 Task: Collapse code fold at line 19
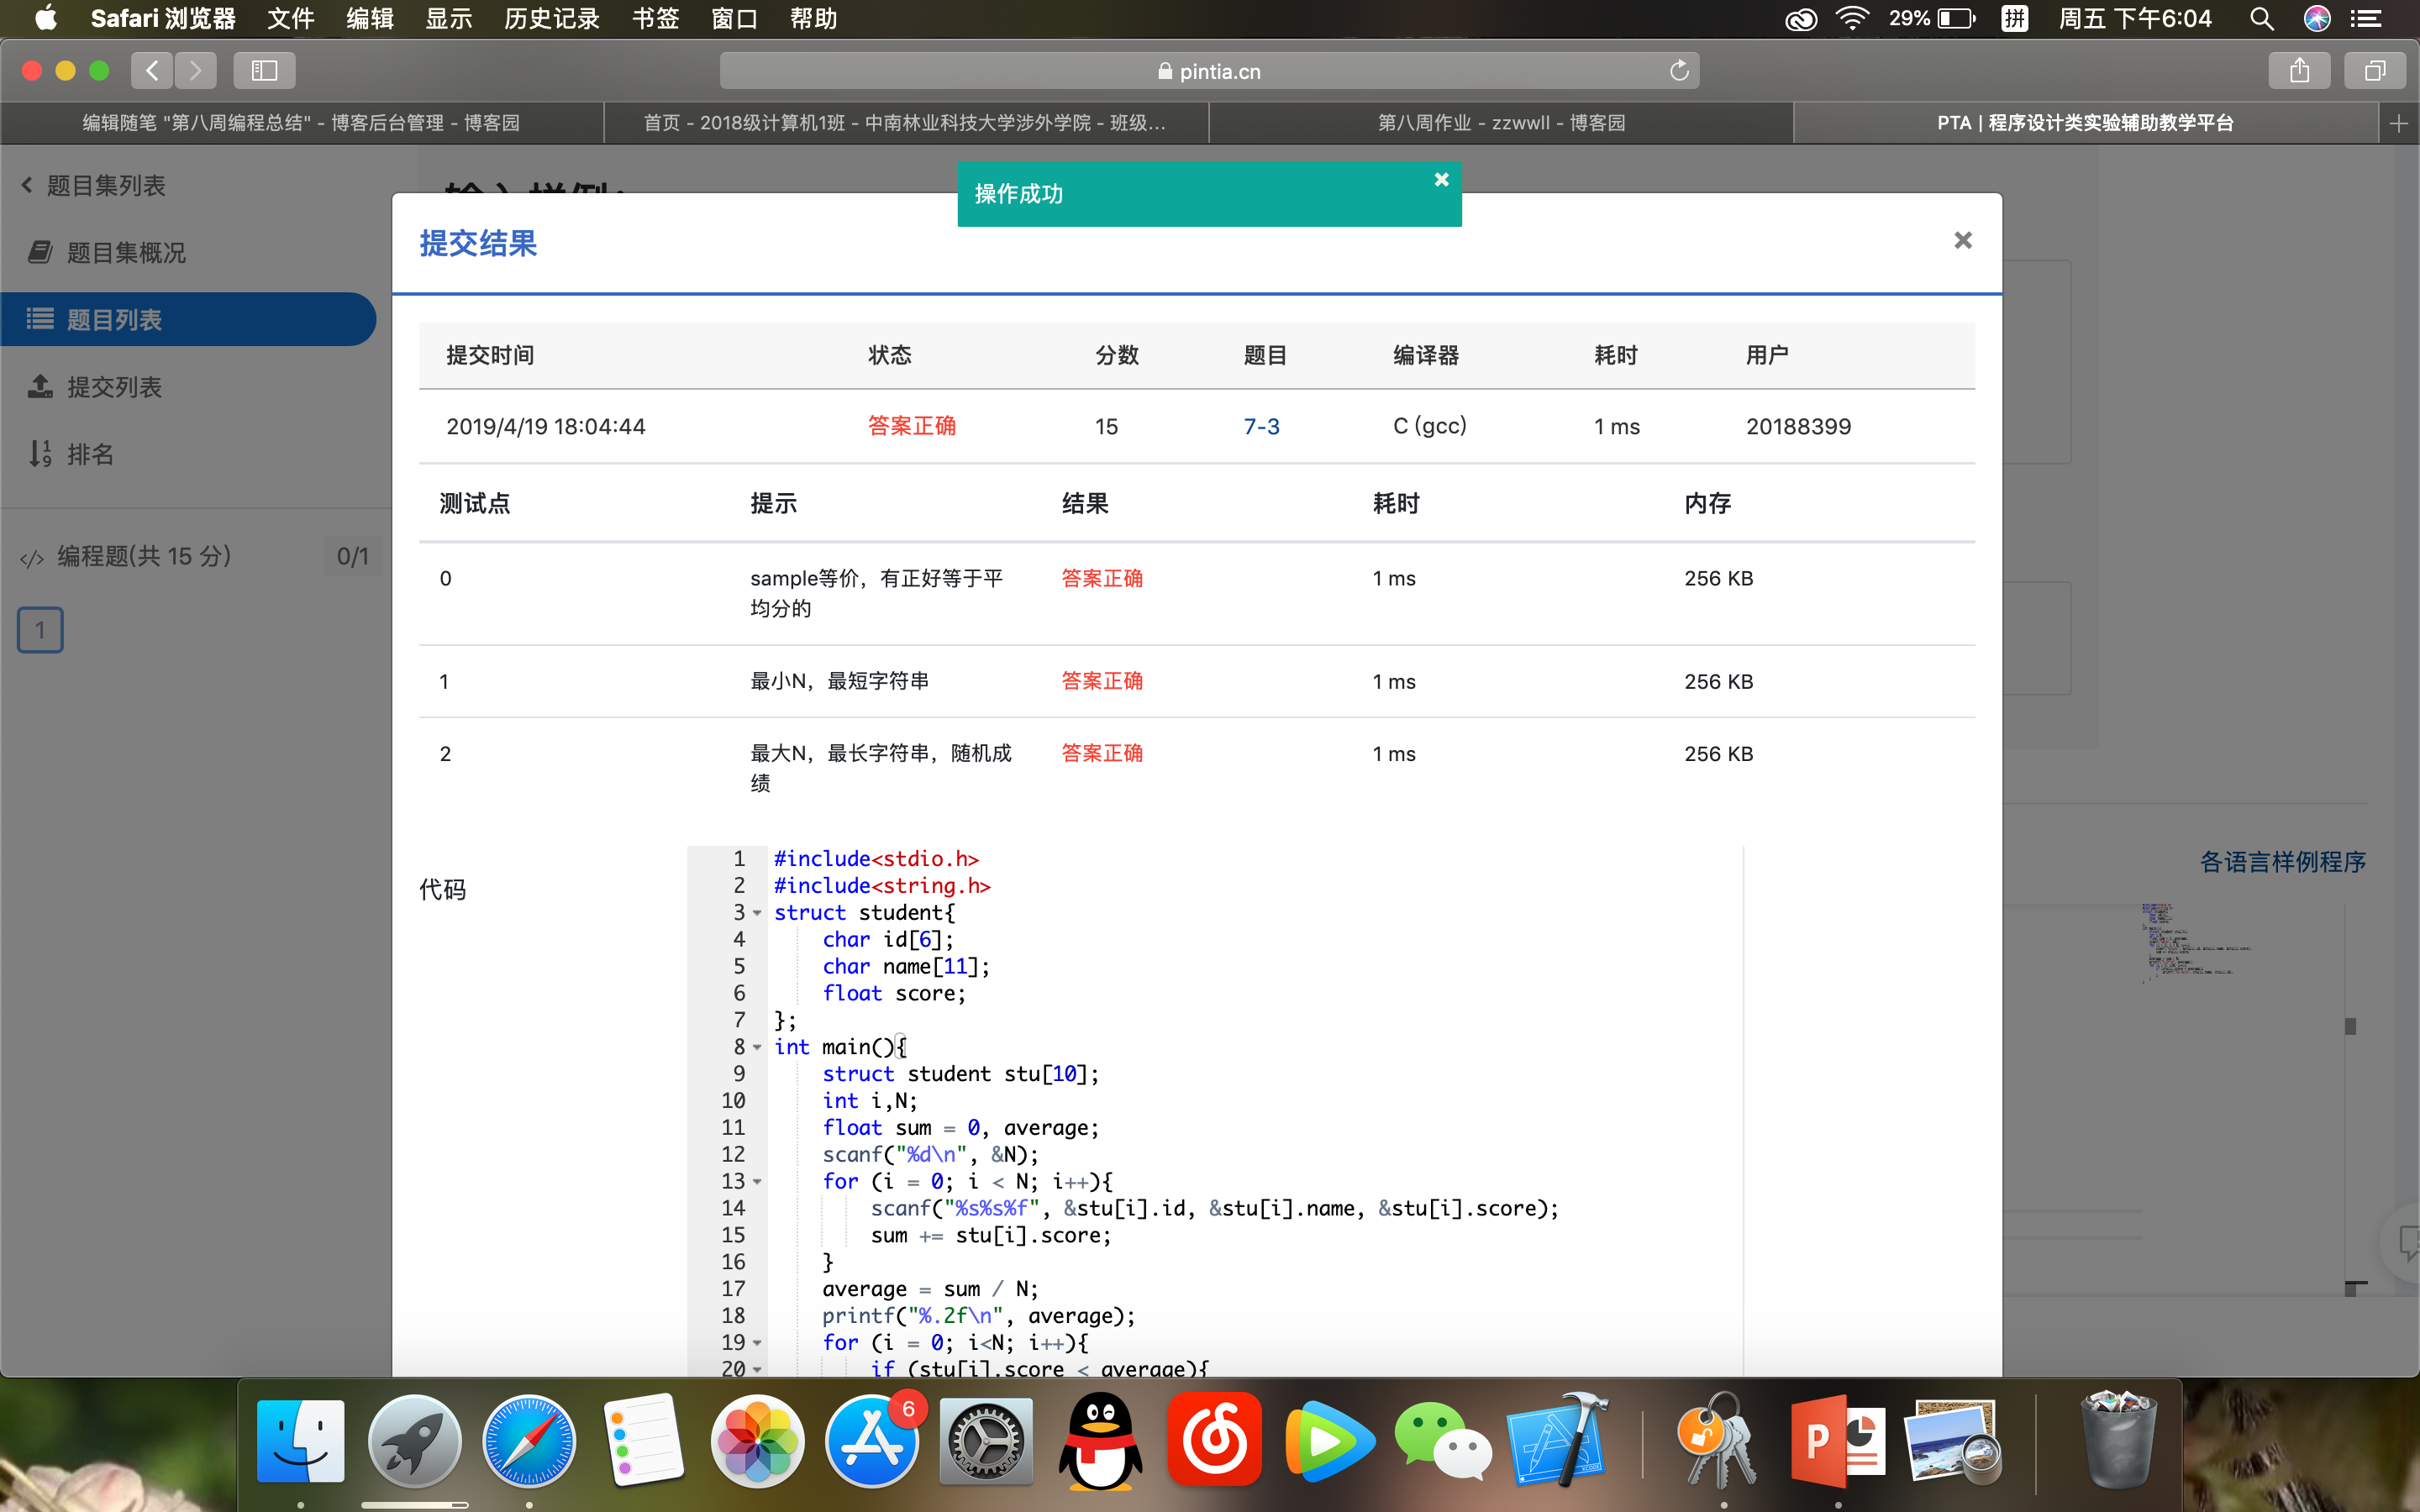[x=757, y=1343]
